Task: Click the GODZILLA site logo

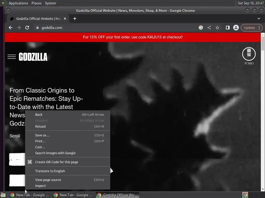Action: pyautogui.click(x=33, y=57)
